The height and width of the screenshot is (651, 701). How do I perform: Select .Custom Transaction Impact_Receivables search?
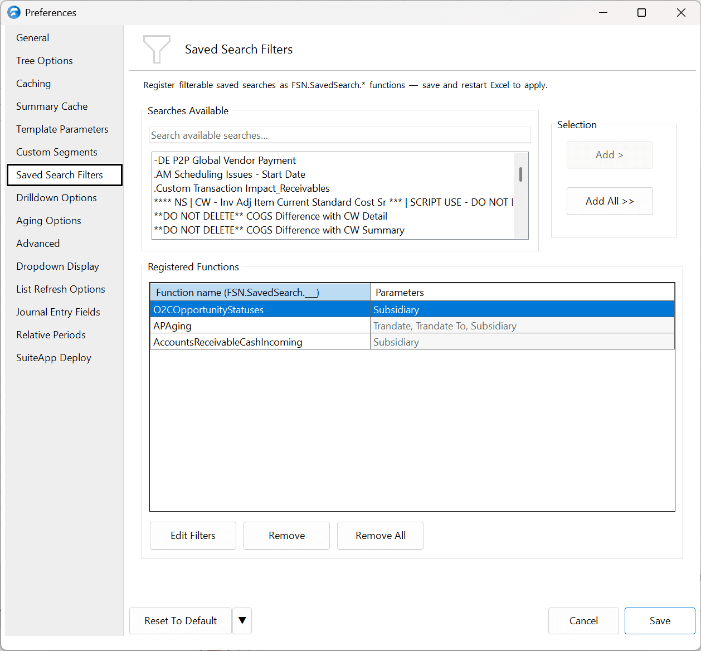coord(333,188)
